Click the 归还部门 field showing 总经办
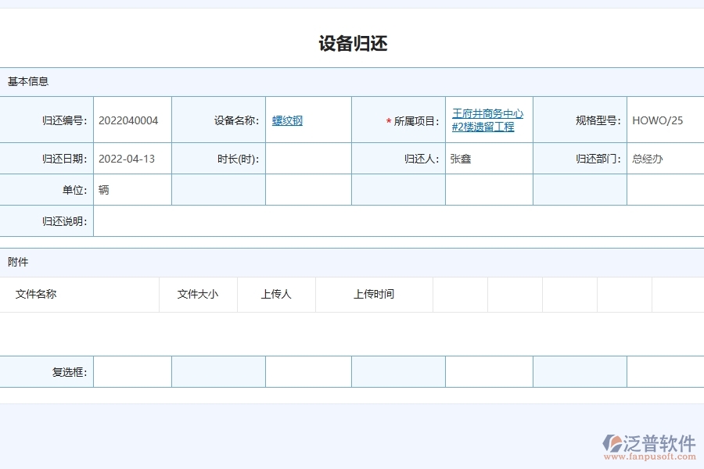Screen dimensions: 704x469 pos(664,158)
